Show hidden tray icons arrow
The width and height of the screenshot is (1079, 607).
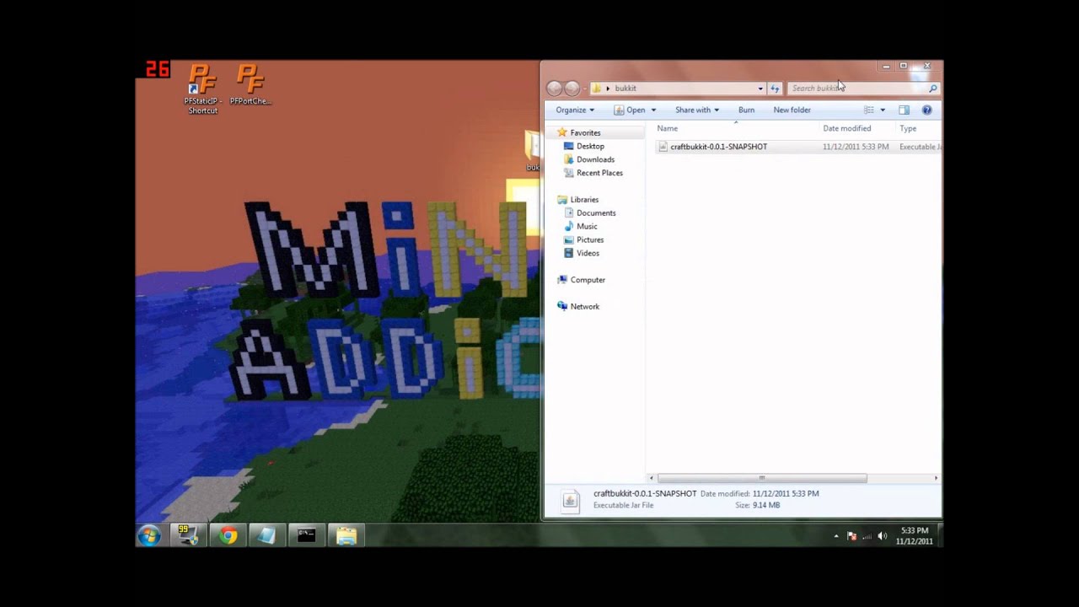(836, 536)
